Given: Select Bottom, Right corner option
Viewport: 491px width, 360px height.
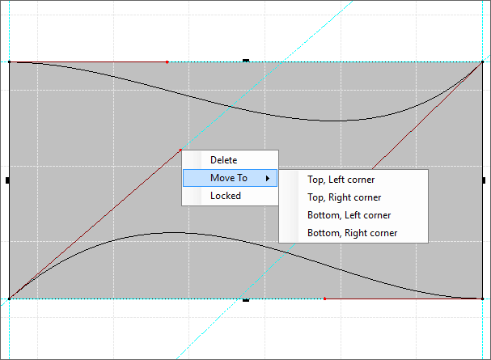Looking at the screenshot, I should pos(353,233).
